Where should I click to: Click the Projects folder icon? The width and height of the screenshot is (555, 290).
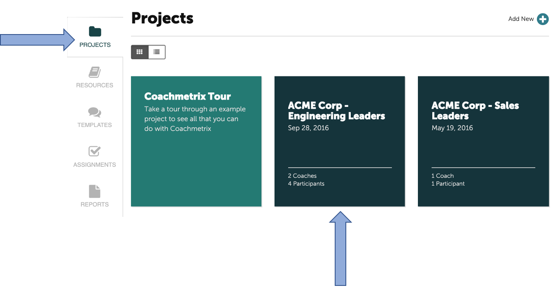tap(95, 32)
